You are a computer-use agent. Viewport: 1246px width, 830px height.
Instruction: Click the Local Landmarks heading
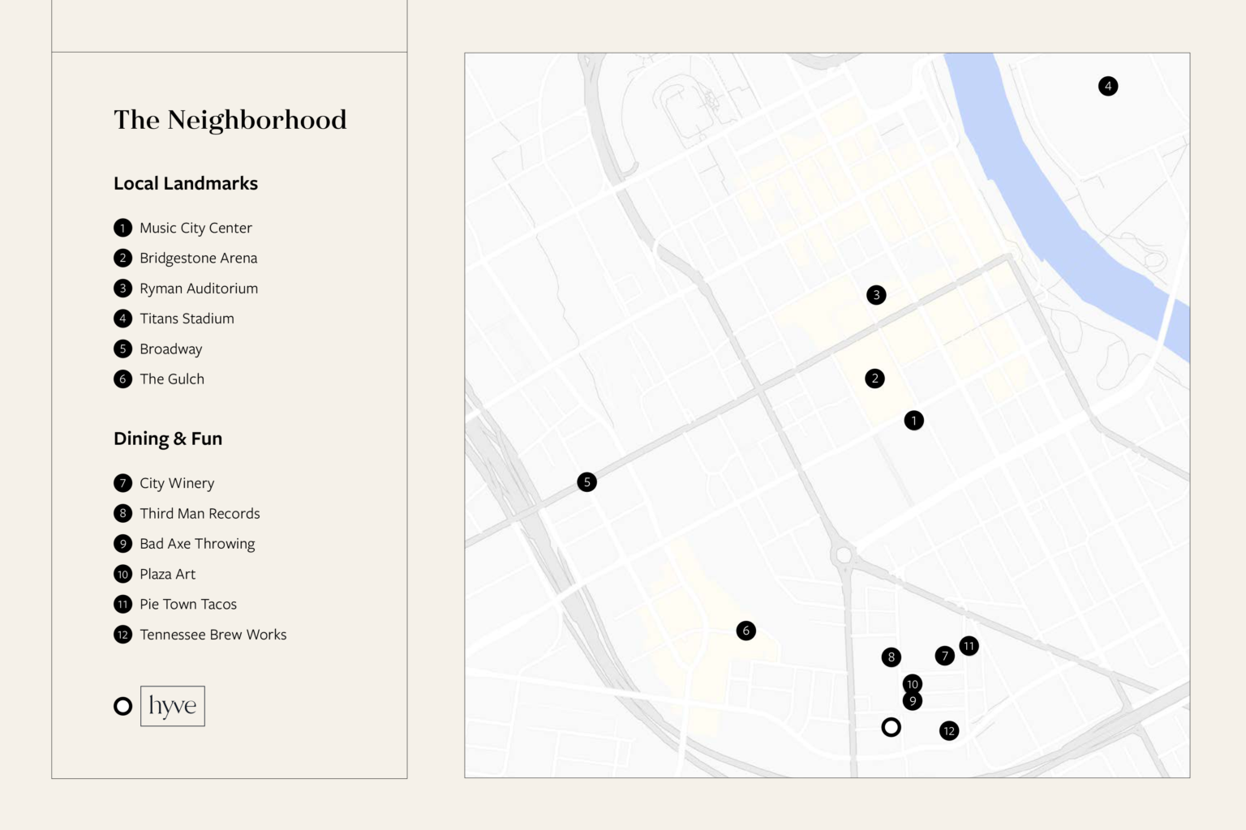pos(186,183)
